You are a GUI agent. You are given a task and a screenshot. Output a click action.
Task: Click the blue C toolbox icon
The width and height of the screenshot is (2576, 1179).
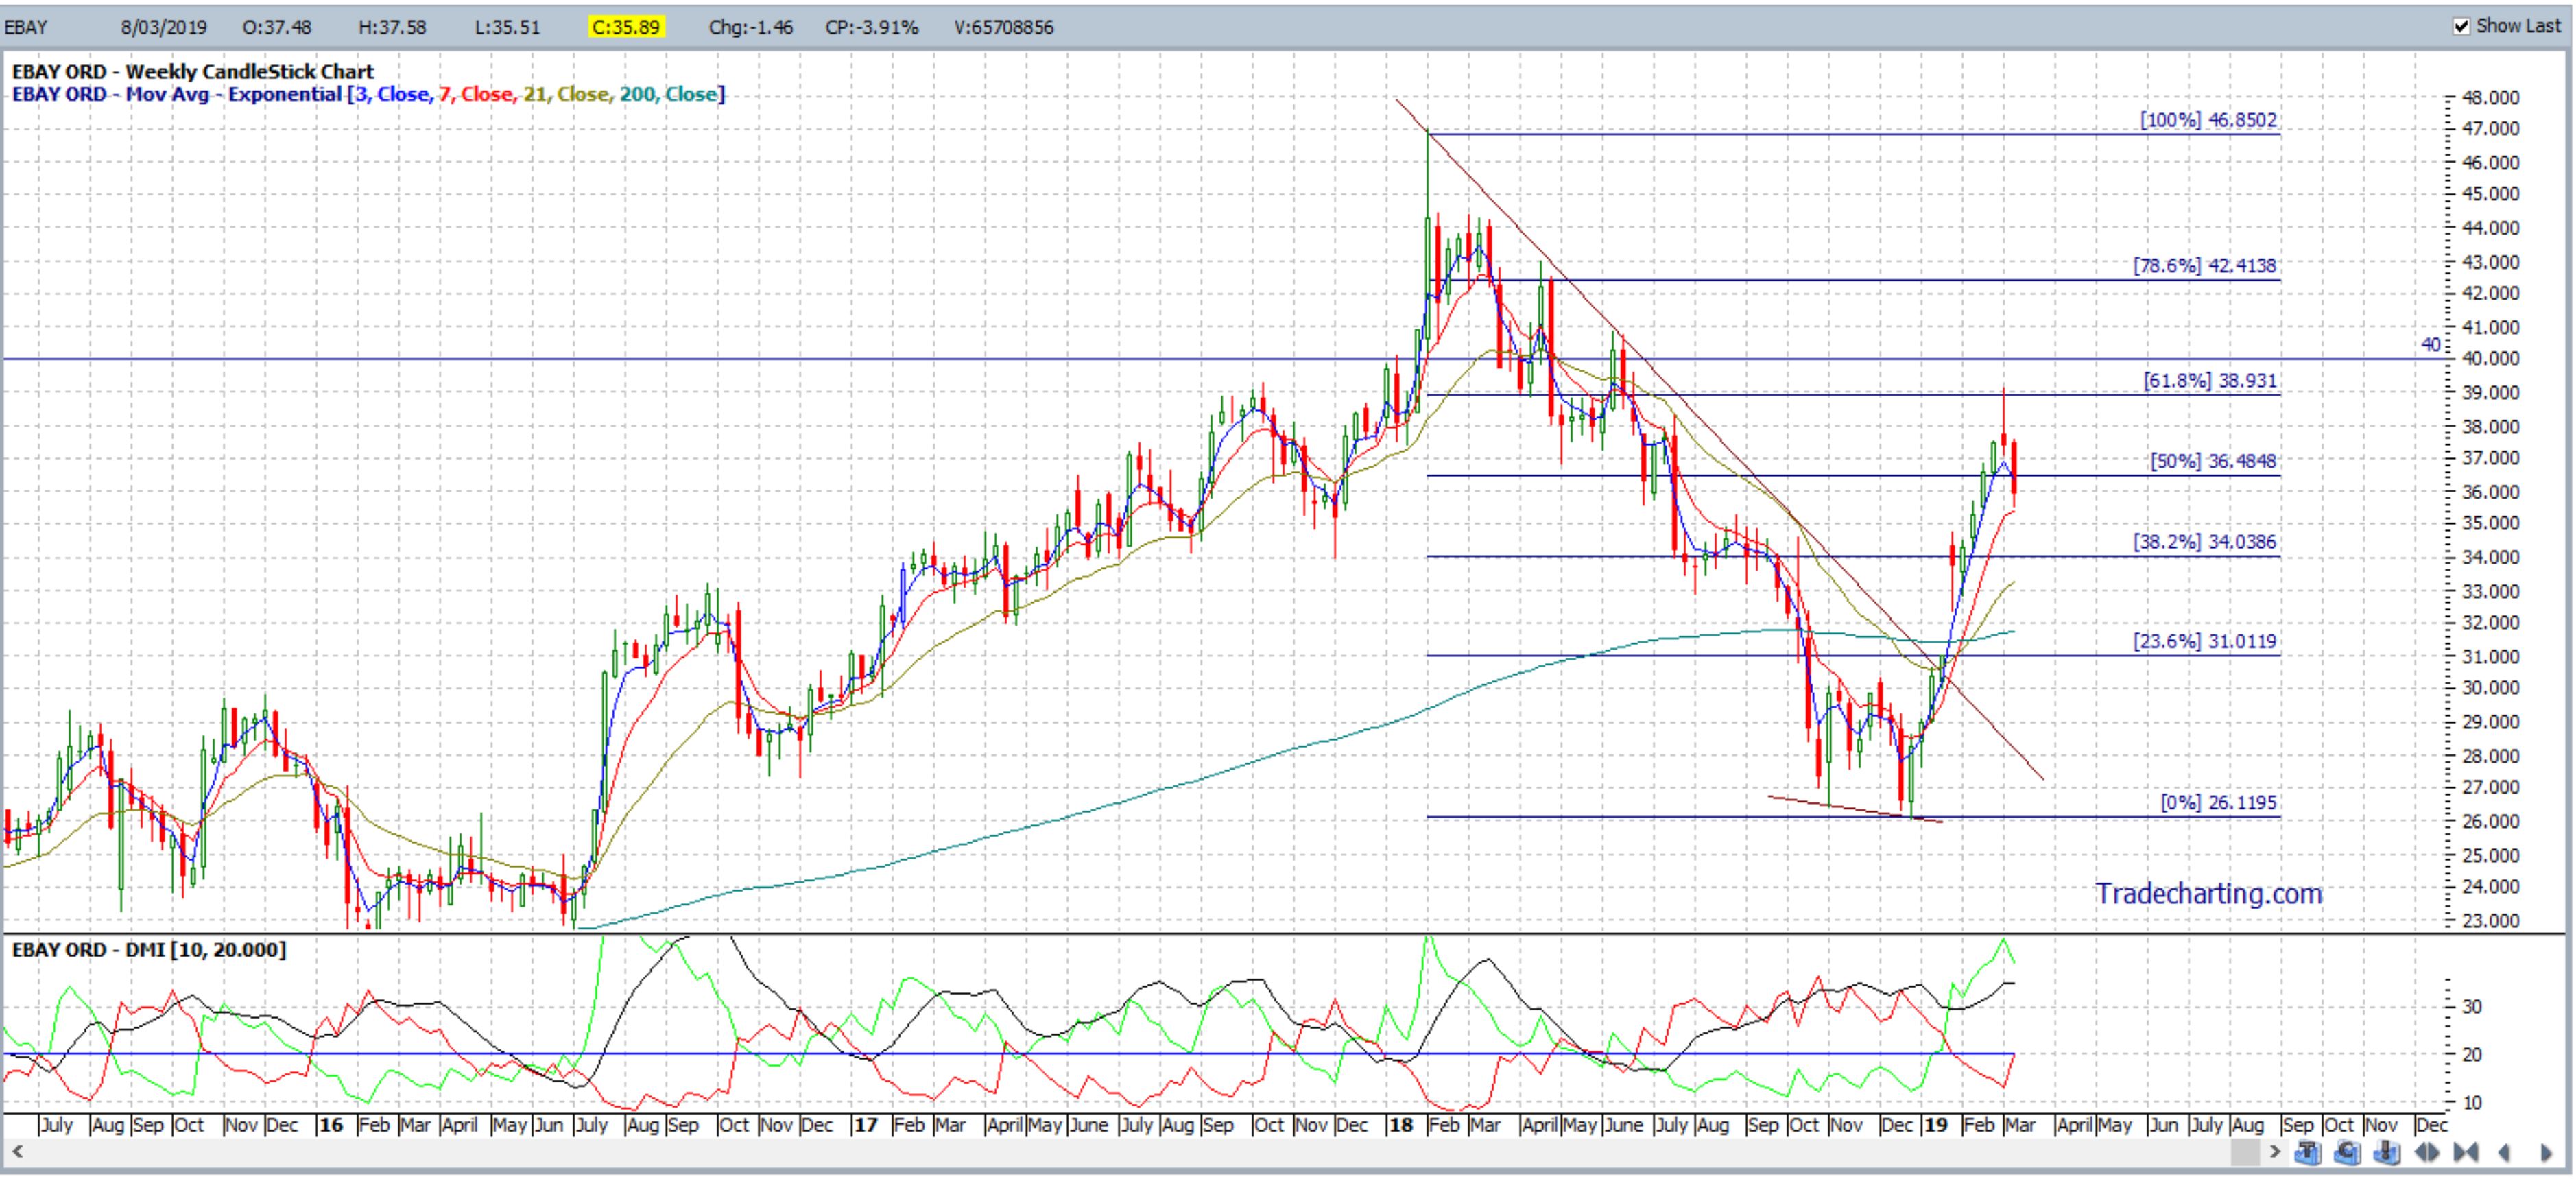click(2347, 1152)
